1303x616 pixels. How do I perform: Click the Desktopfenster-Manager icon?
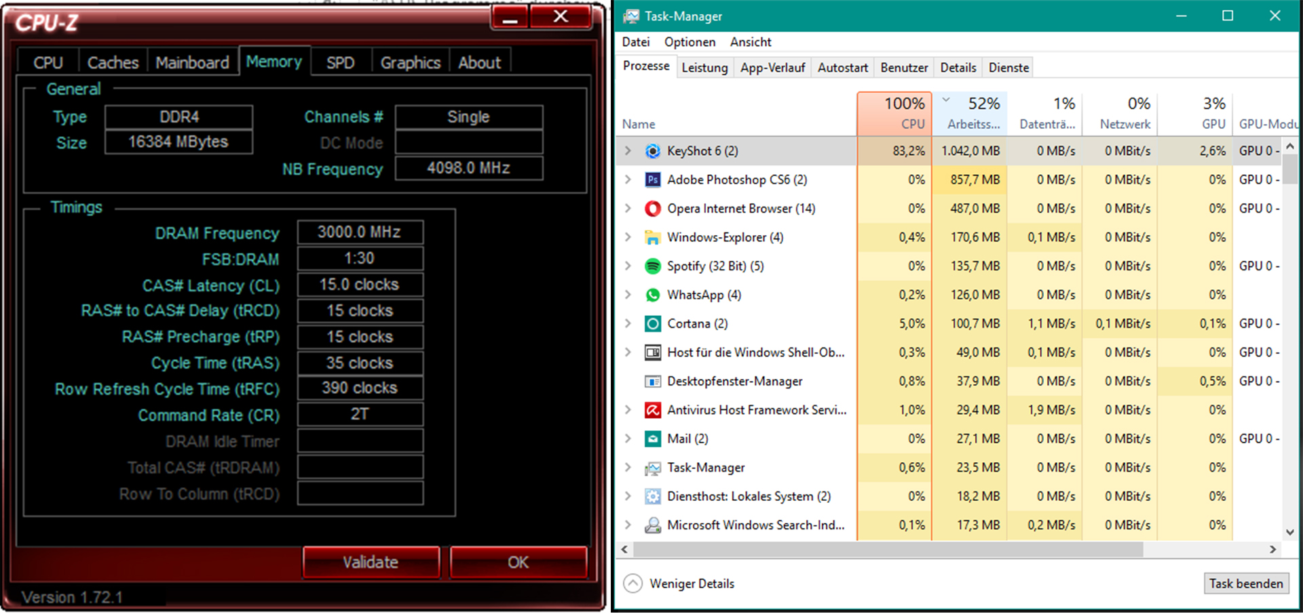point(652,382)
